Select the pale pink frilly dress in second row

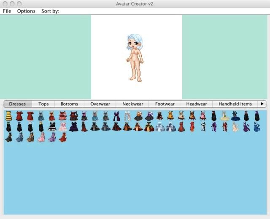(63, 127)
